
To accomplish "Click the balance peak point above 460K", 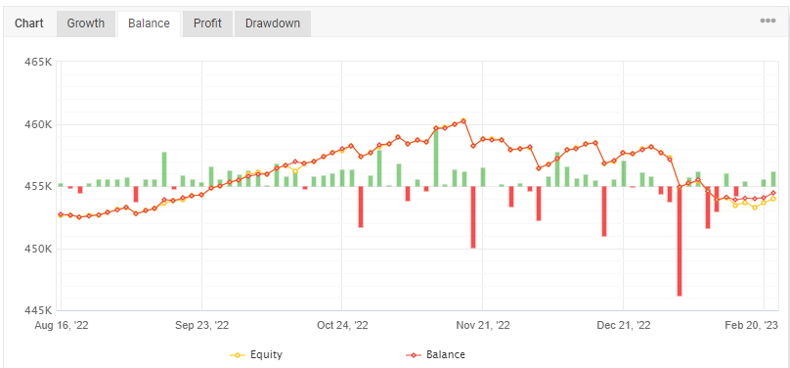I will click(x=463, y=121).
